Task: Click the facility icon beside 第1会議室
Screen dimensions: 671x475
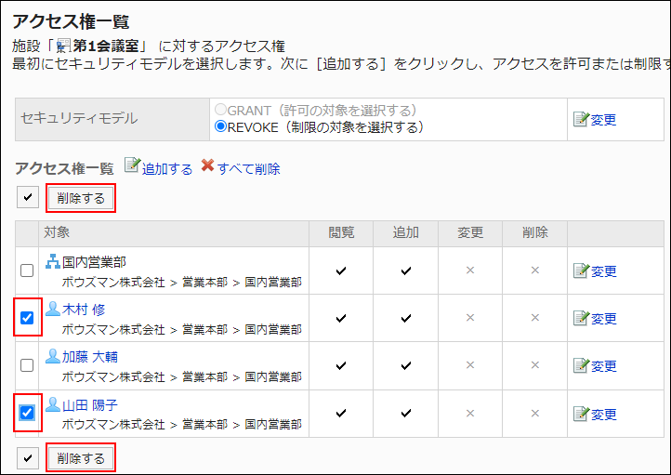Action: coord(64,46)
